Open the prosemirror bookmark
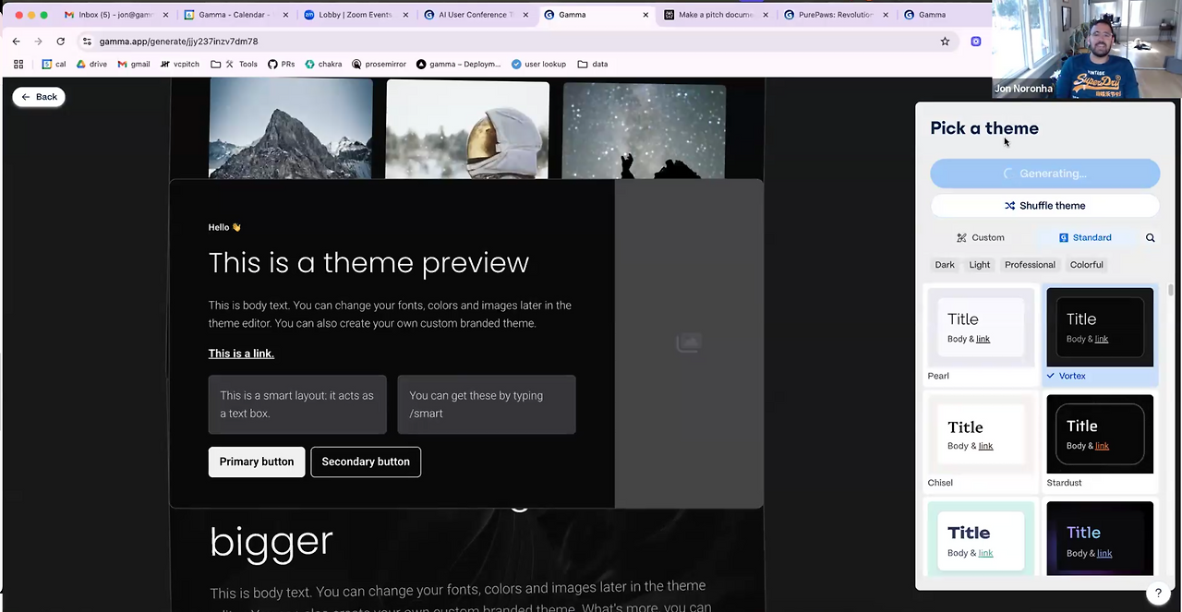The width and height of the screenshot is (1182, 612). point(380,65)
